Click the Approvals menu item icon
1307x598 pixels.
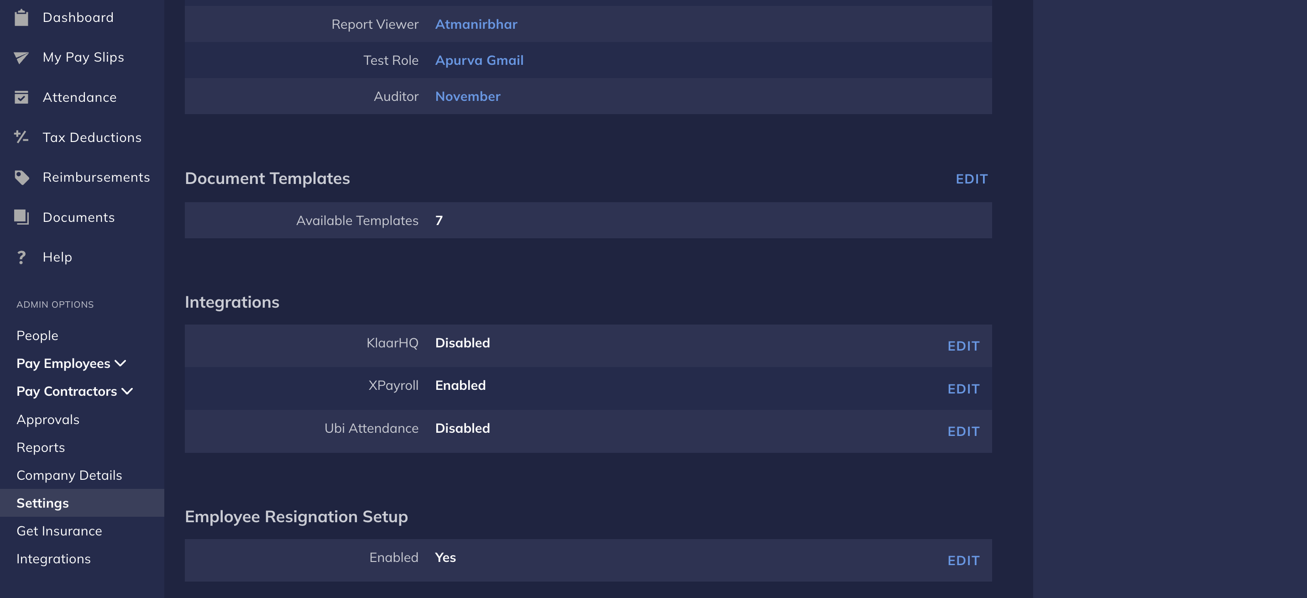(x=47, y=419)
